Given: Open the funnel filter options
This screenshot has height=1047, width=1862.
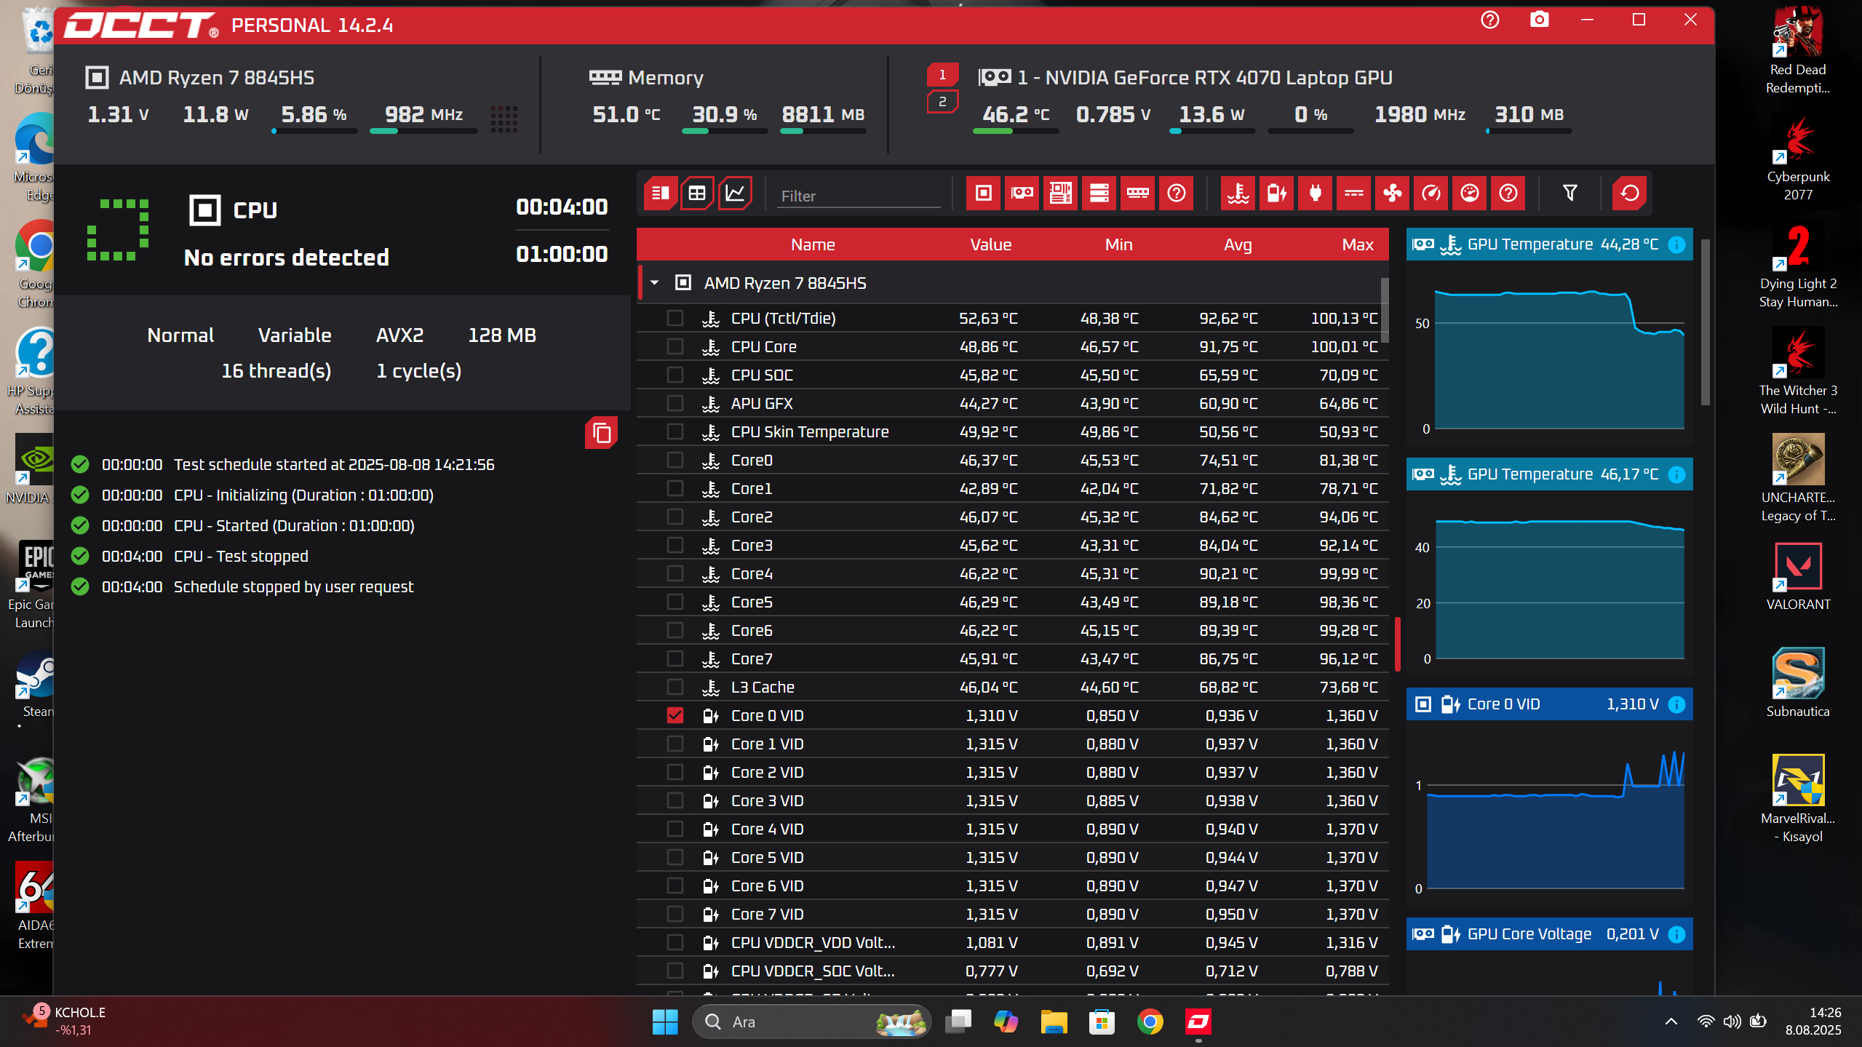Looking at the screenshot, I should pos(1569,194).
